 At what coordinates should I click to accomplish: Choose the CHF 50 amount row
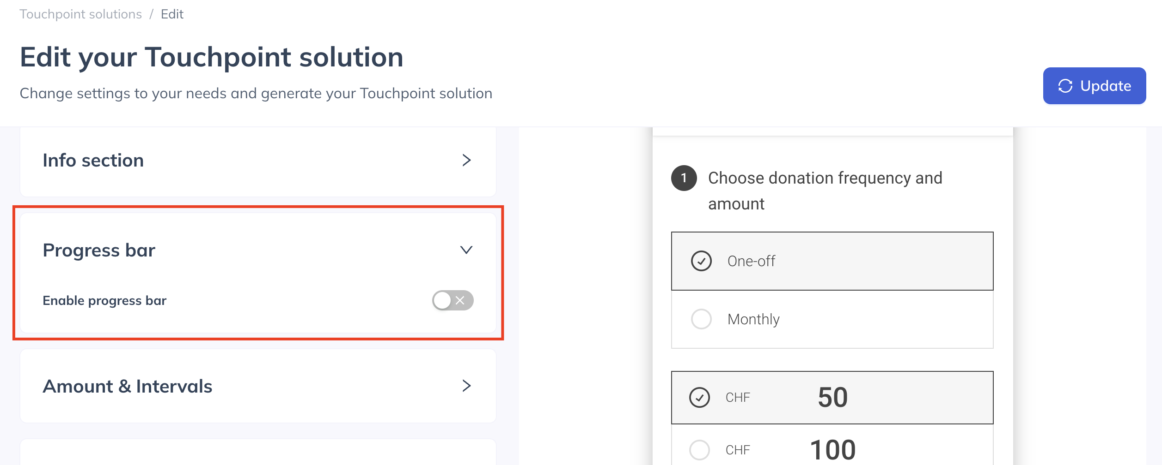[832, 398]
